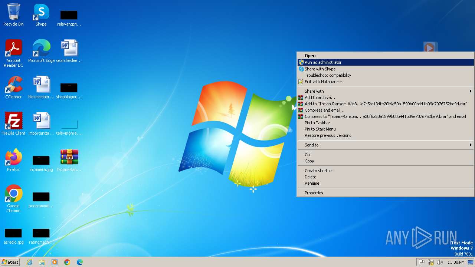Open Windows Explorer folder from the taskbar
The image size is (475, 267).
coord(42,262)
